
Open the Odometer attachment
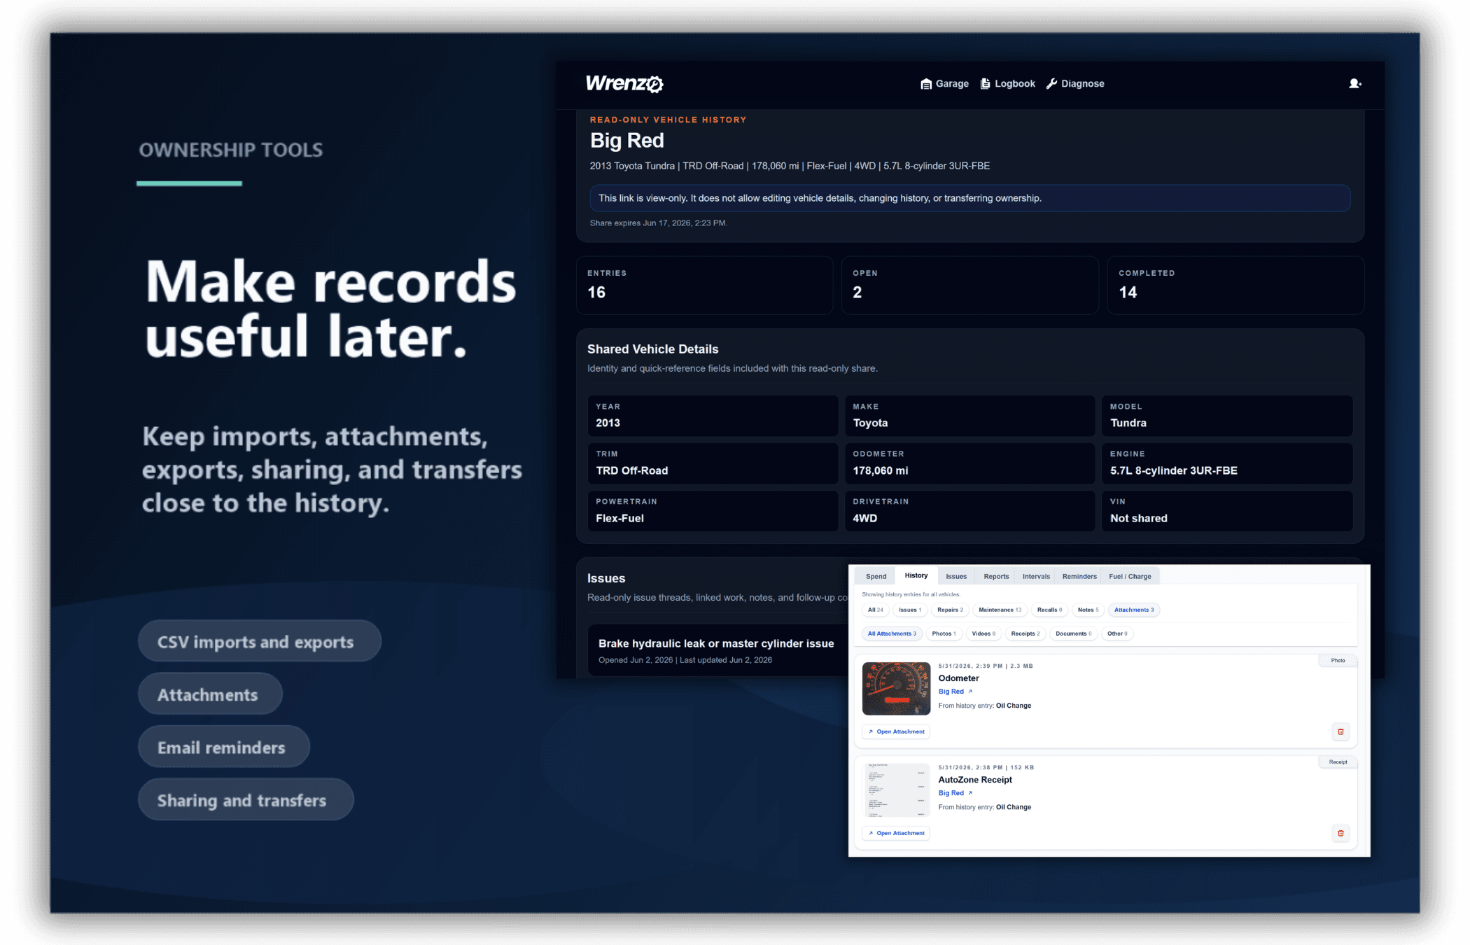pos(896,731)
